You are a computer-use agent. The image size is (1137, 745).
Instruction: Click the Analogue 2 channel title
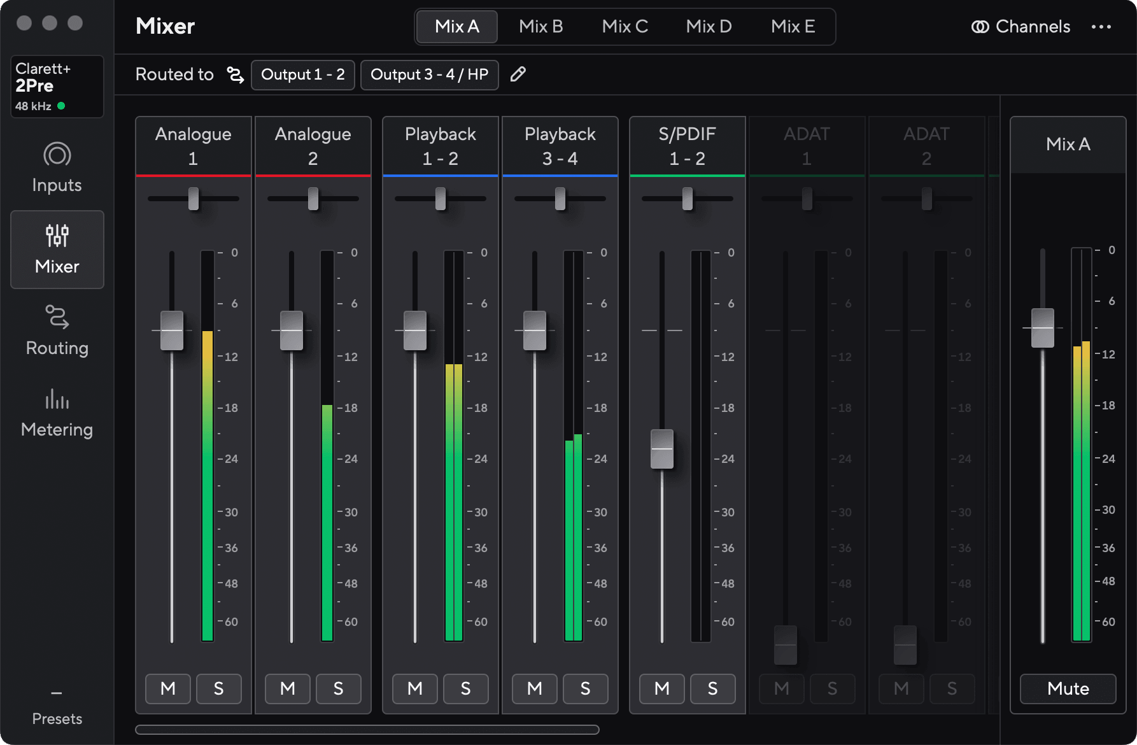pos(313,146)
